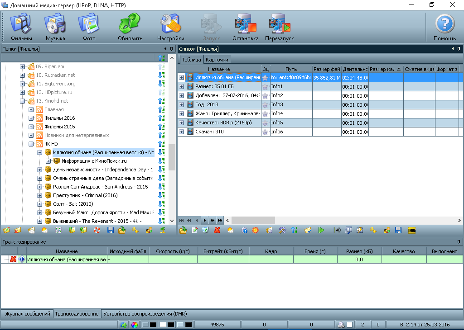The height and width of the screenshot is (330, 464).
Task: Stop the server with Остановка
Action: click(245, 27)
